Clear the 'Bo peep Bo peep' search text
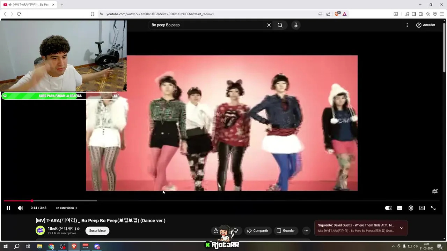Screen dimensions: 447x251 [x=269, y=25]
